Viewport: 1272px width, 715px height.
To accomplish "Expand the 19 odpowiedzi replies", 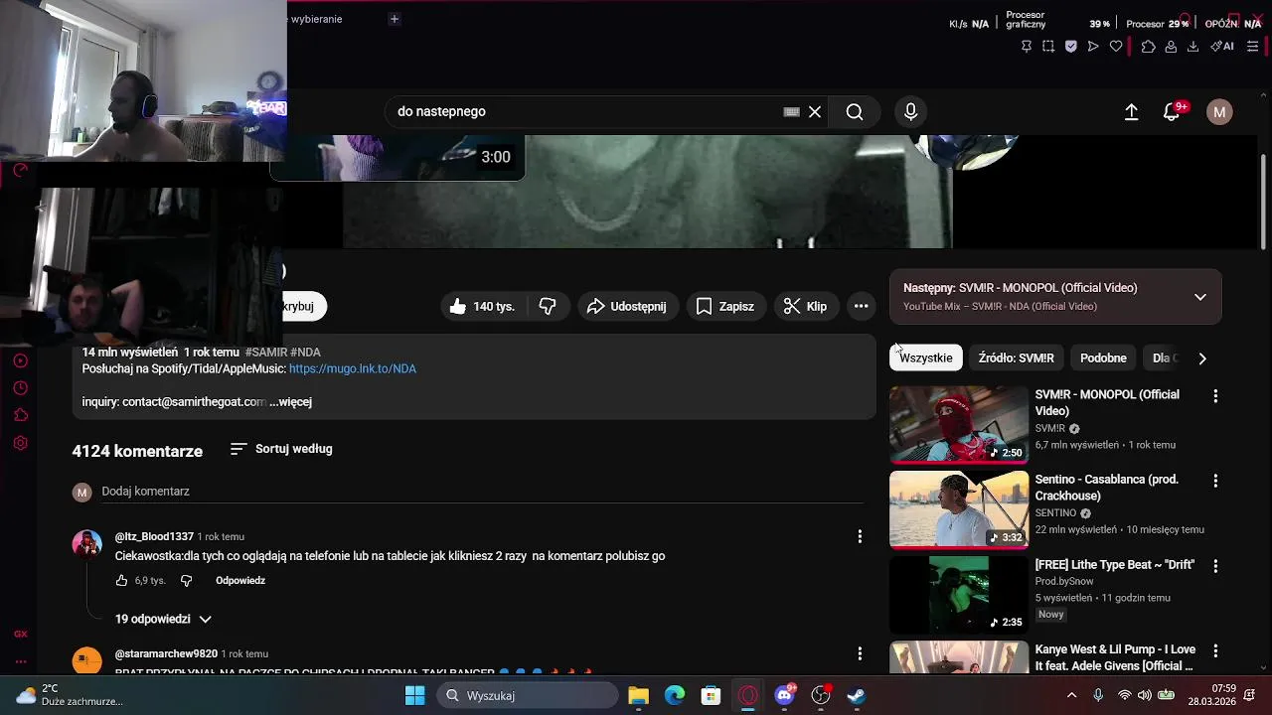I will pos(164,619).
